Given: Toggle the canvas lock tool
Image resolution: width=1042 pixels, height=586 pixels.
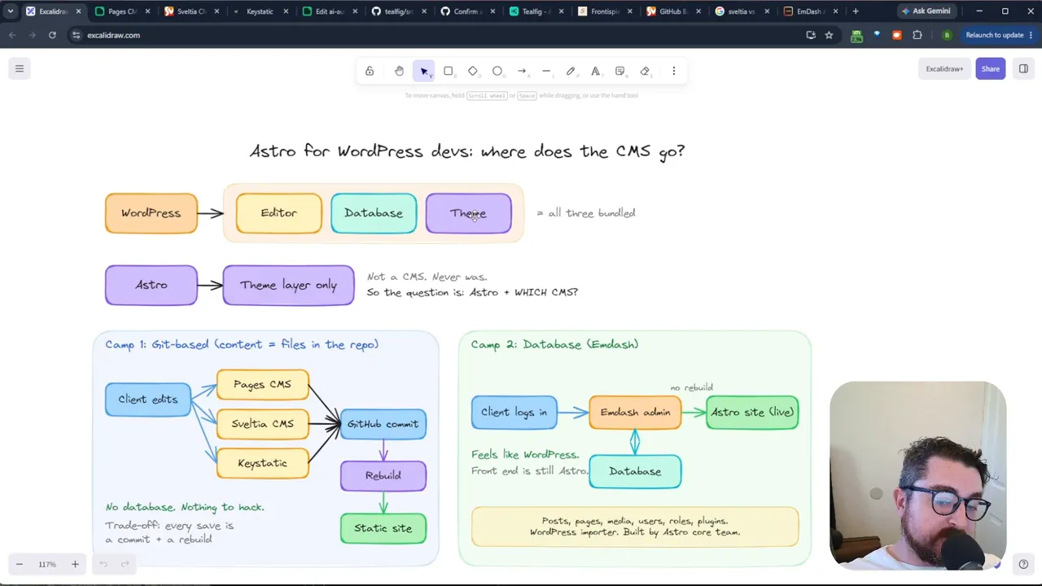Looking at the screenshot, I should tap(370, 71).
